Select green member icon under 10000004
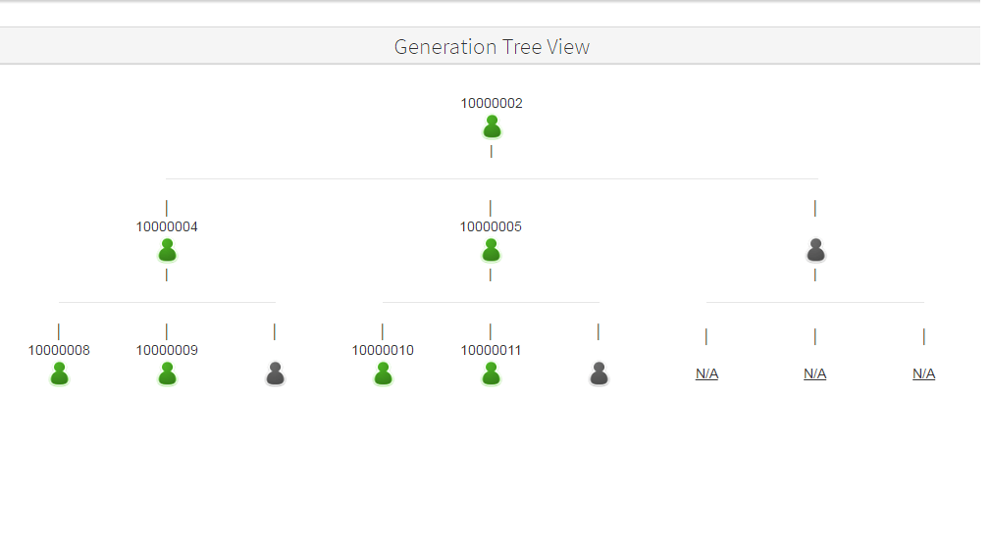This screenshot has height=545, width=992. (167, 251)
